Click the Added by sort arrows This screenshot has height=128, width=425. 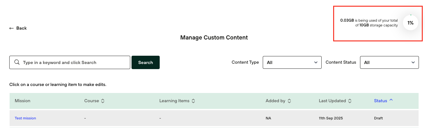pyautogui.click(x=289, y=101)
